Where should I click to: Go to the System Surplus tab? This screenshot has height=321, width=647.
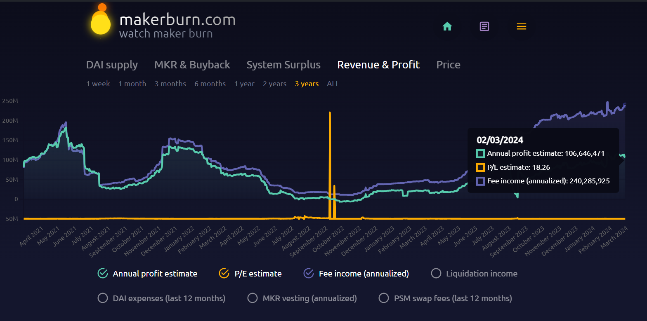click(283, 65)
